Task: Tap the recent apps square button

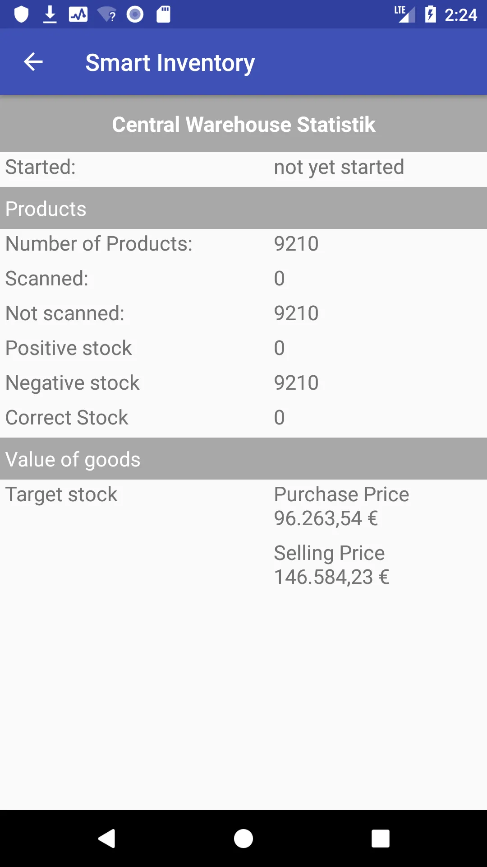Action: click(x=381, y=839)
